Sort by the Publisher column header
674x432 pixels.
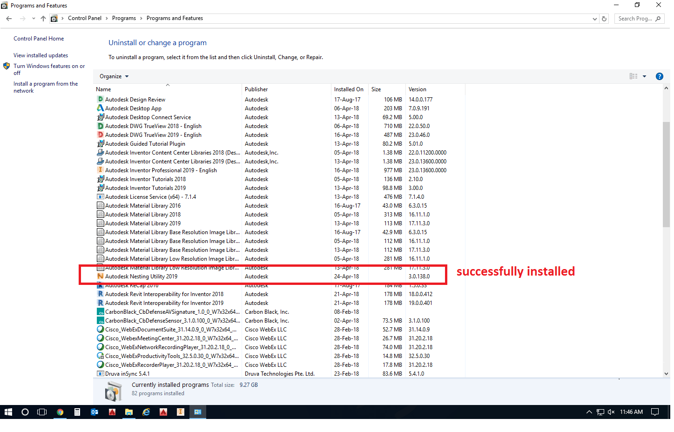[287, 89]
